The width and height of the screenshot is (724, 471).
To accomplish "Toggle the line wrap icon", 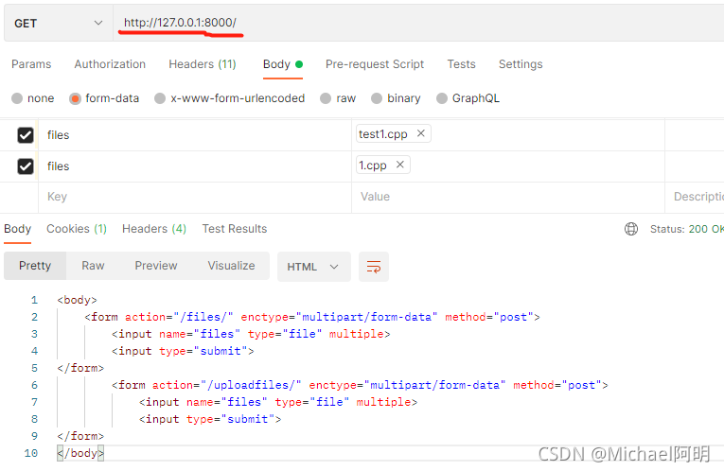I will 374,267.
